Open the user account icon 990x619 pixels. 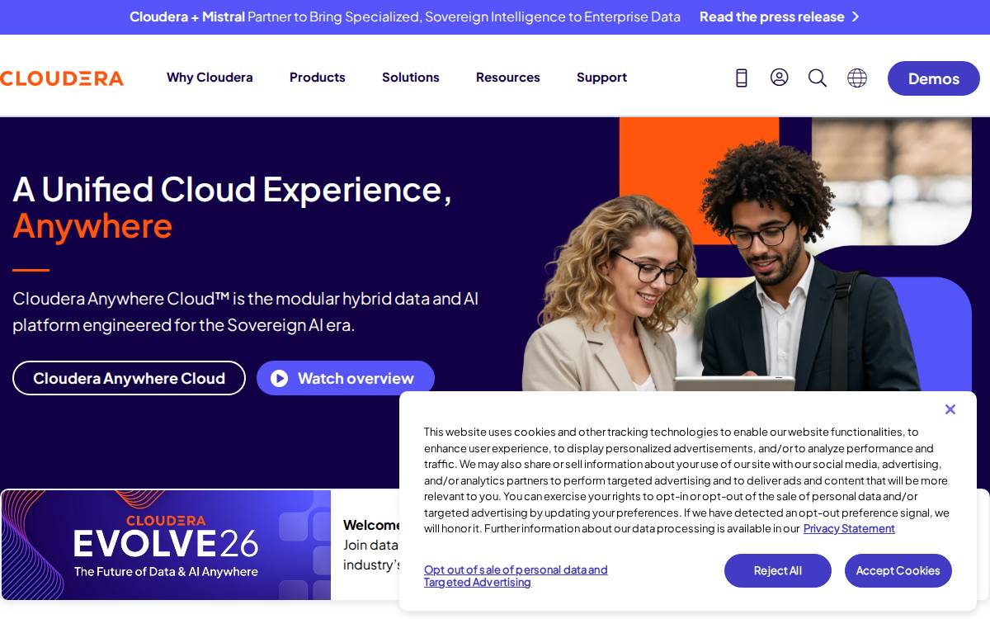(x=780, y=78)
